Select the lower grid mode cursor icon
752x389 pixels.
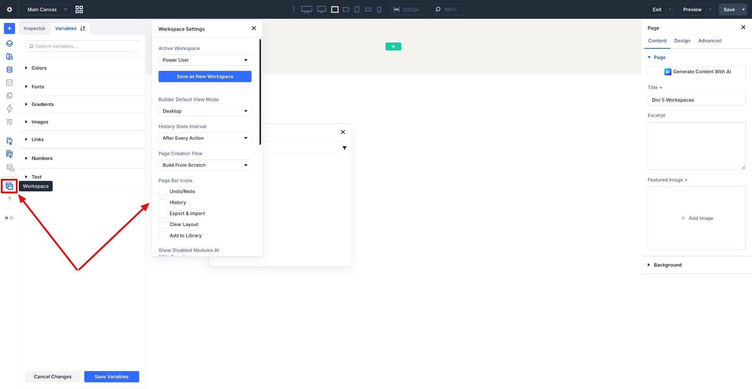9,154
